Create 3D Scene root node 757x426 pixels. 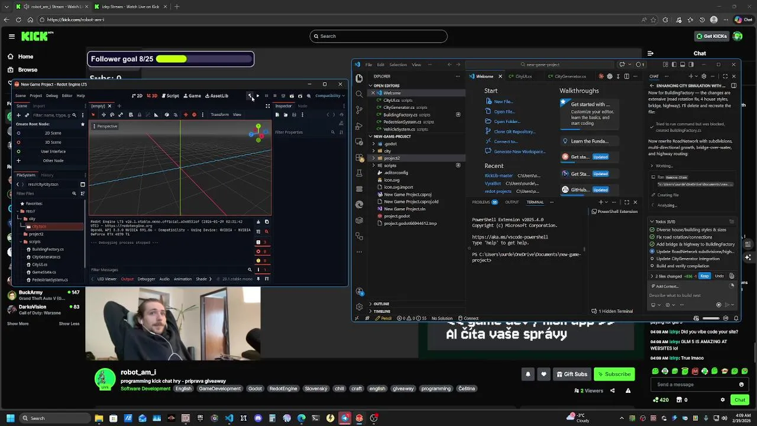point(53,142)
